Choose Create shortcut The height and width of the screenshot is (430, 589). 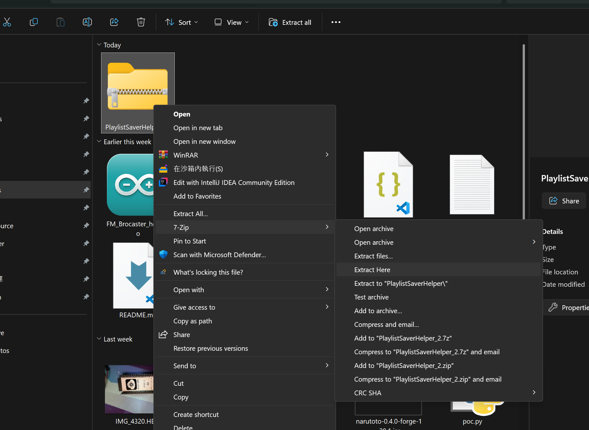244,414
